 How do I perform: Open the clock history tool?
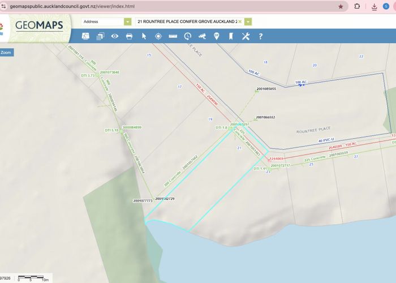(187, 36)
